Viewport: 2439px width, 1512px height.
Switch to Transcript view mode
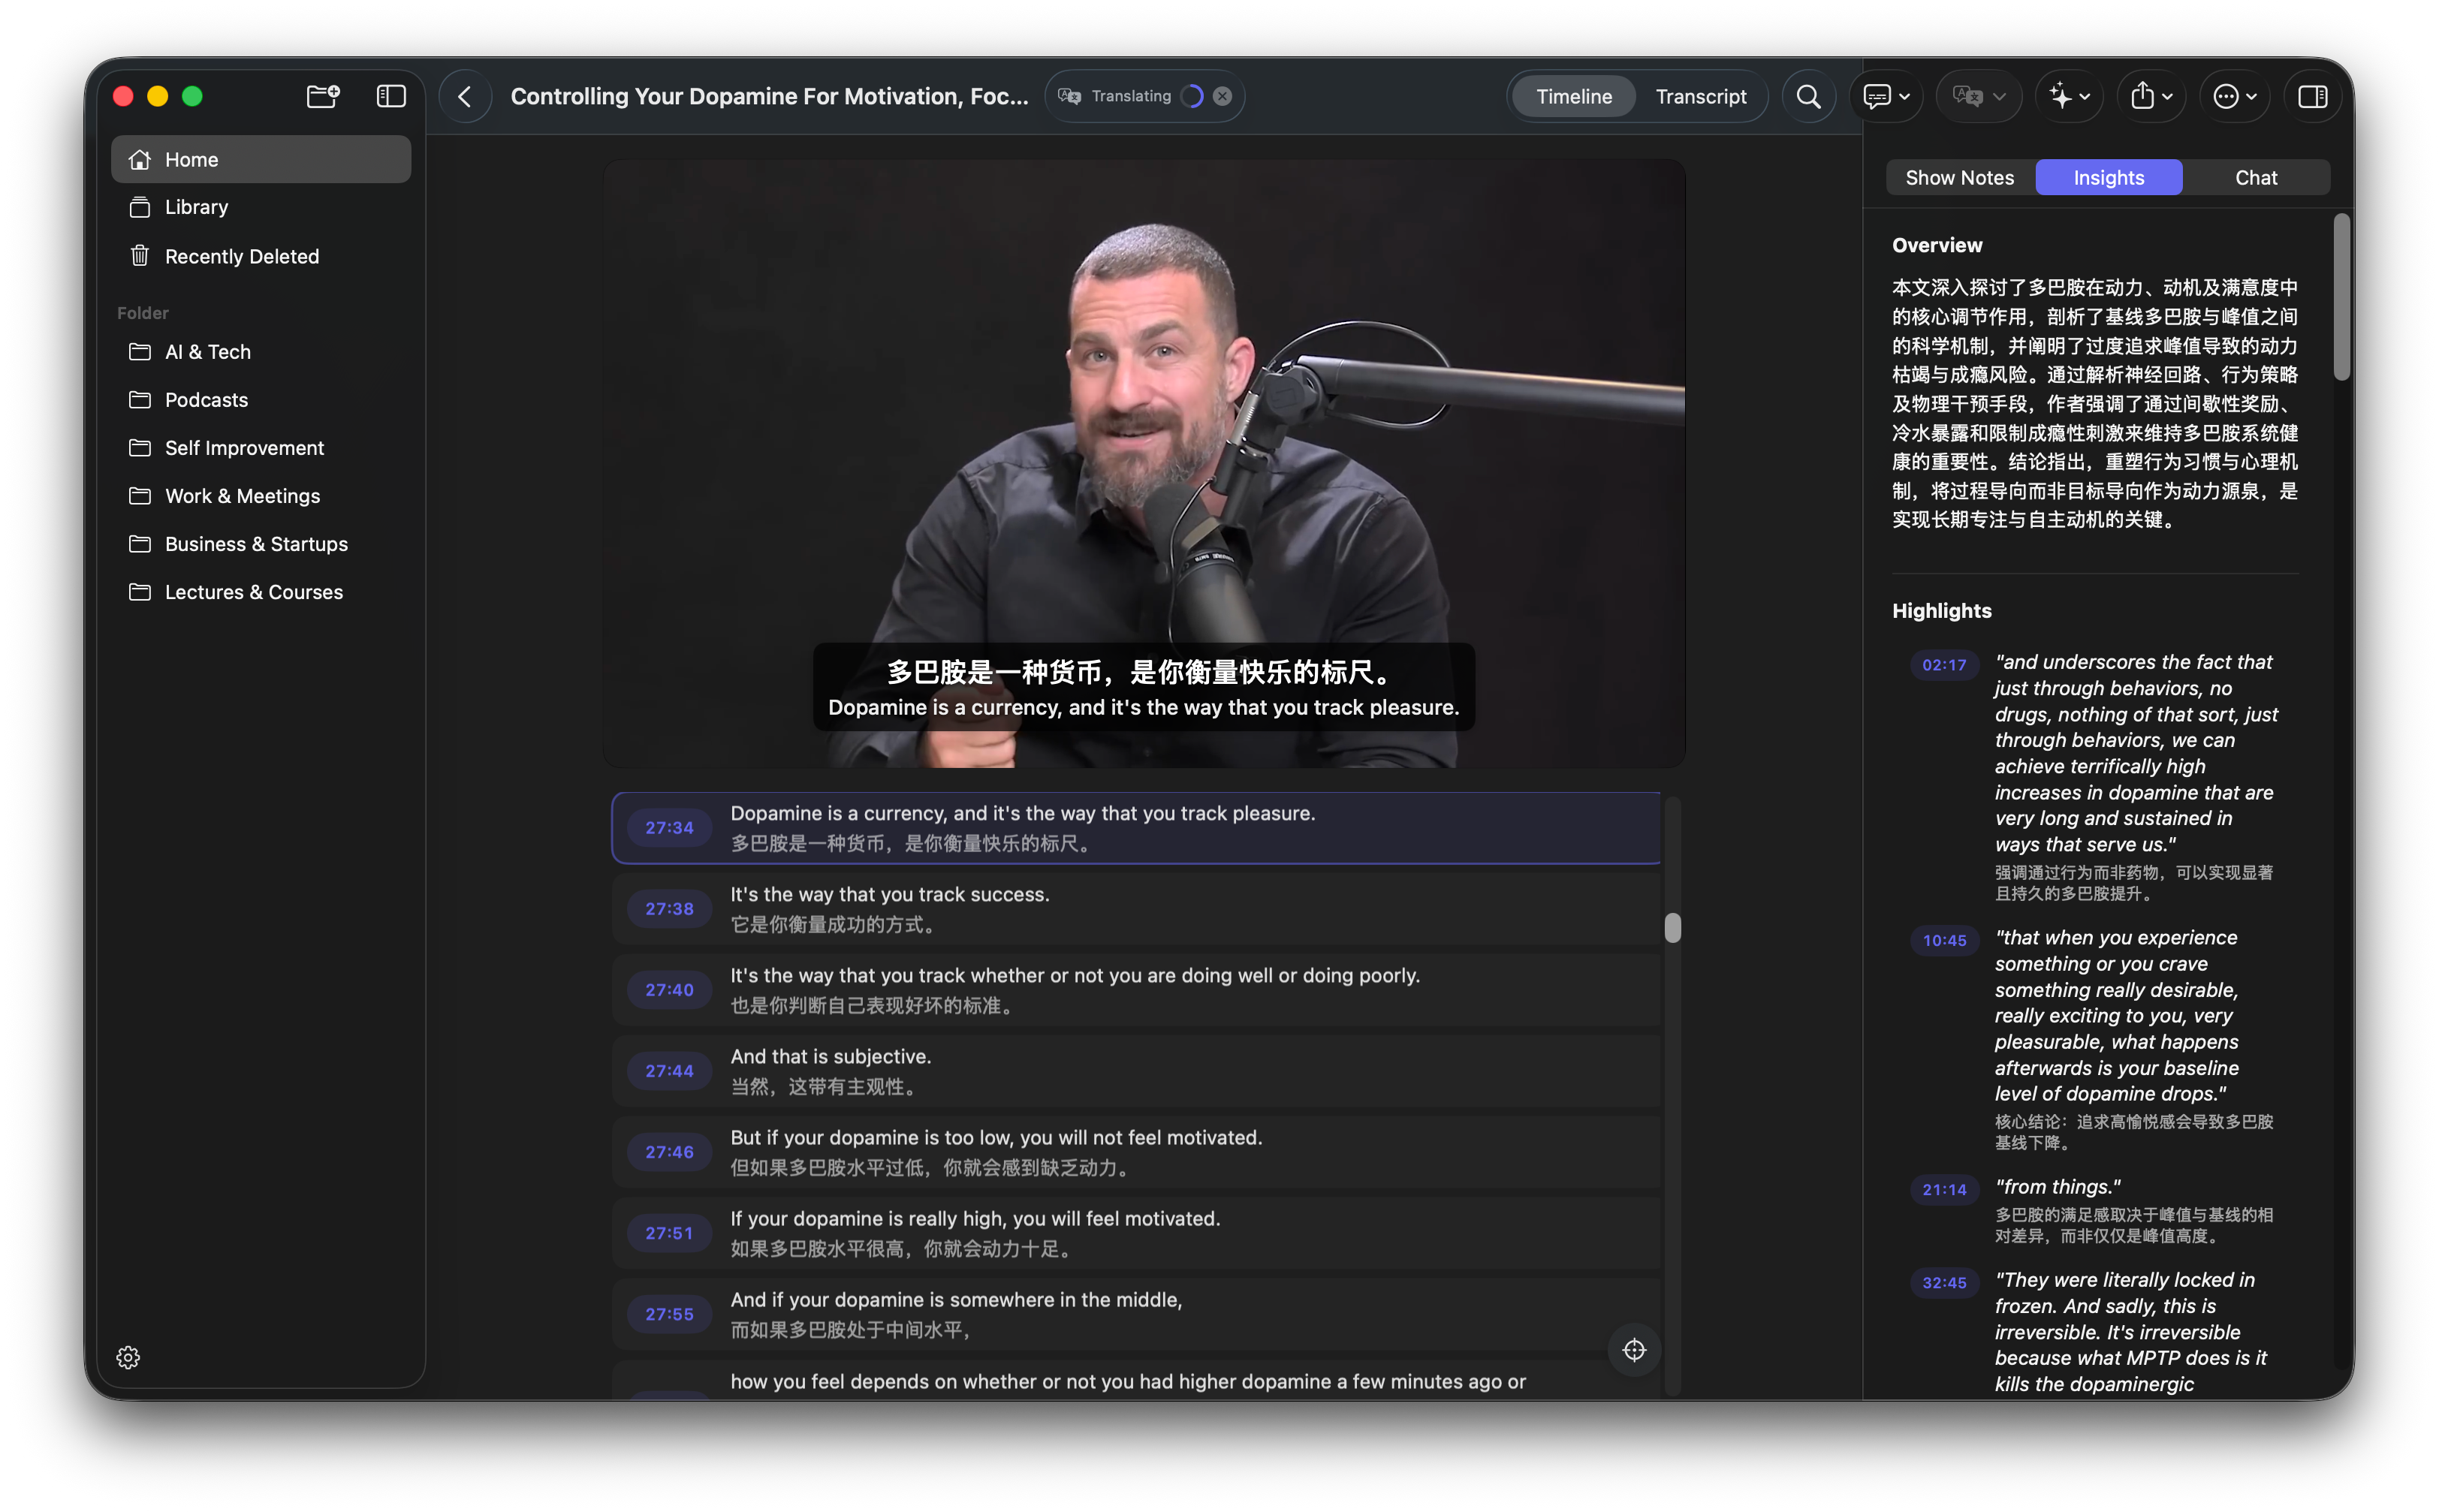pyautogui.click(x=1701, y=96)
